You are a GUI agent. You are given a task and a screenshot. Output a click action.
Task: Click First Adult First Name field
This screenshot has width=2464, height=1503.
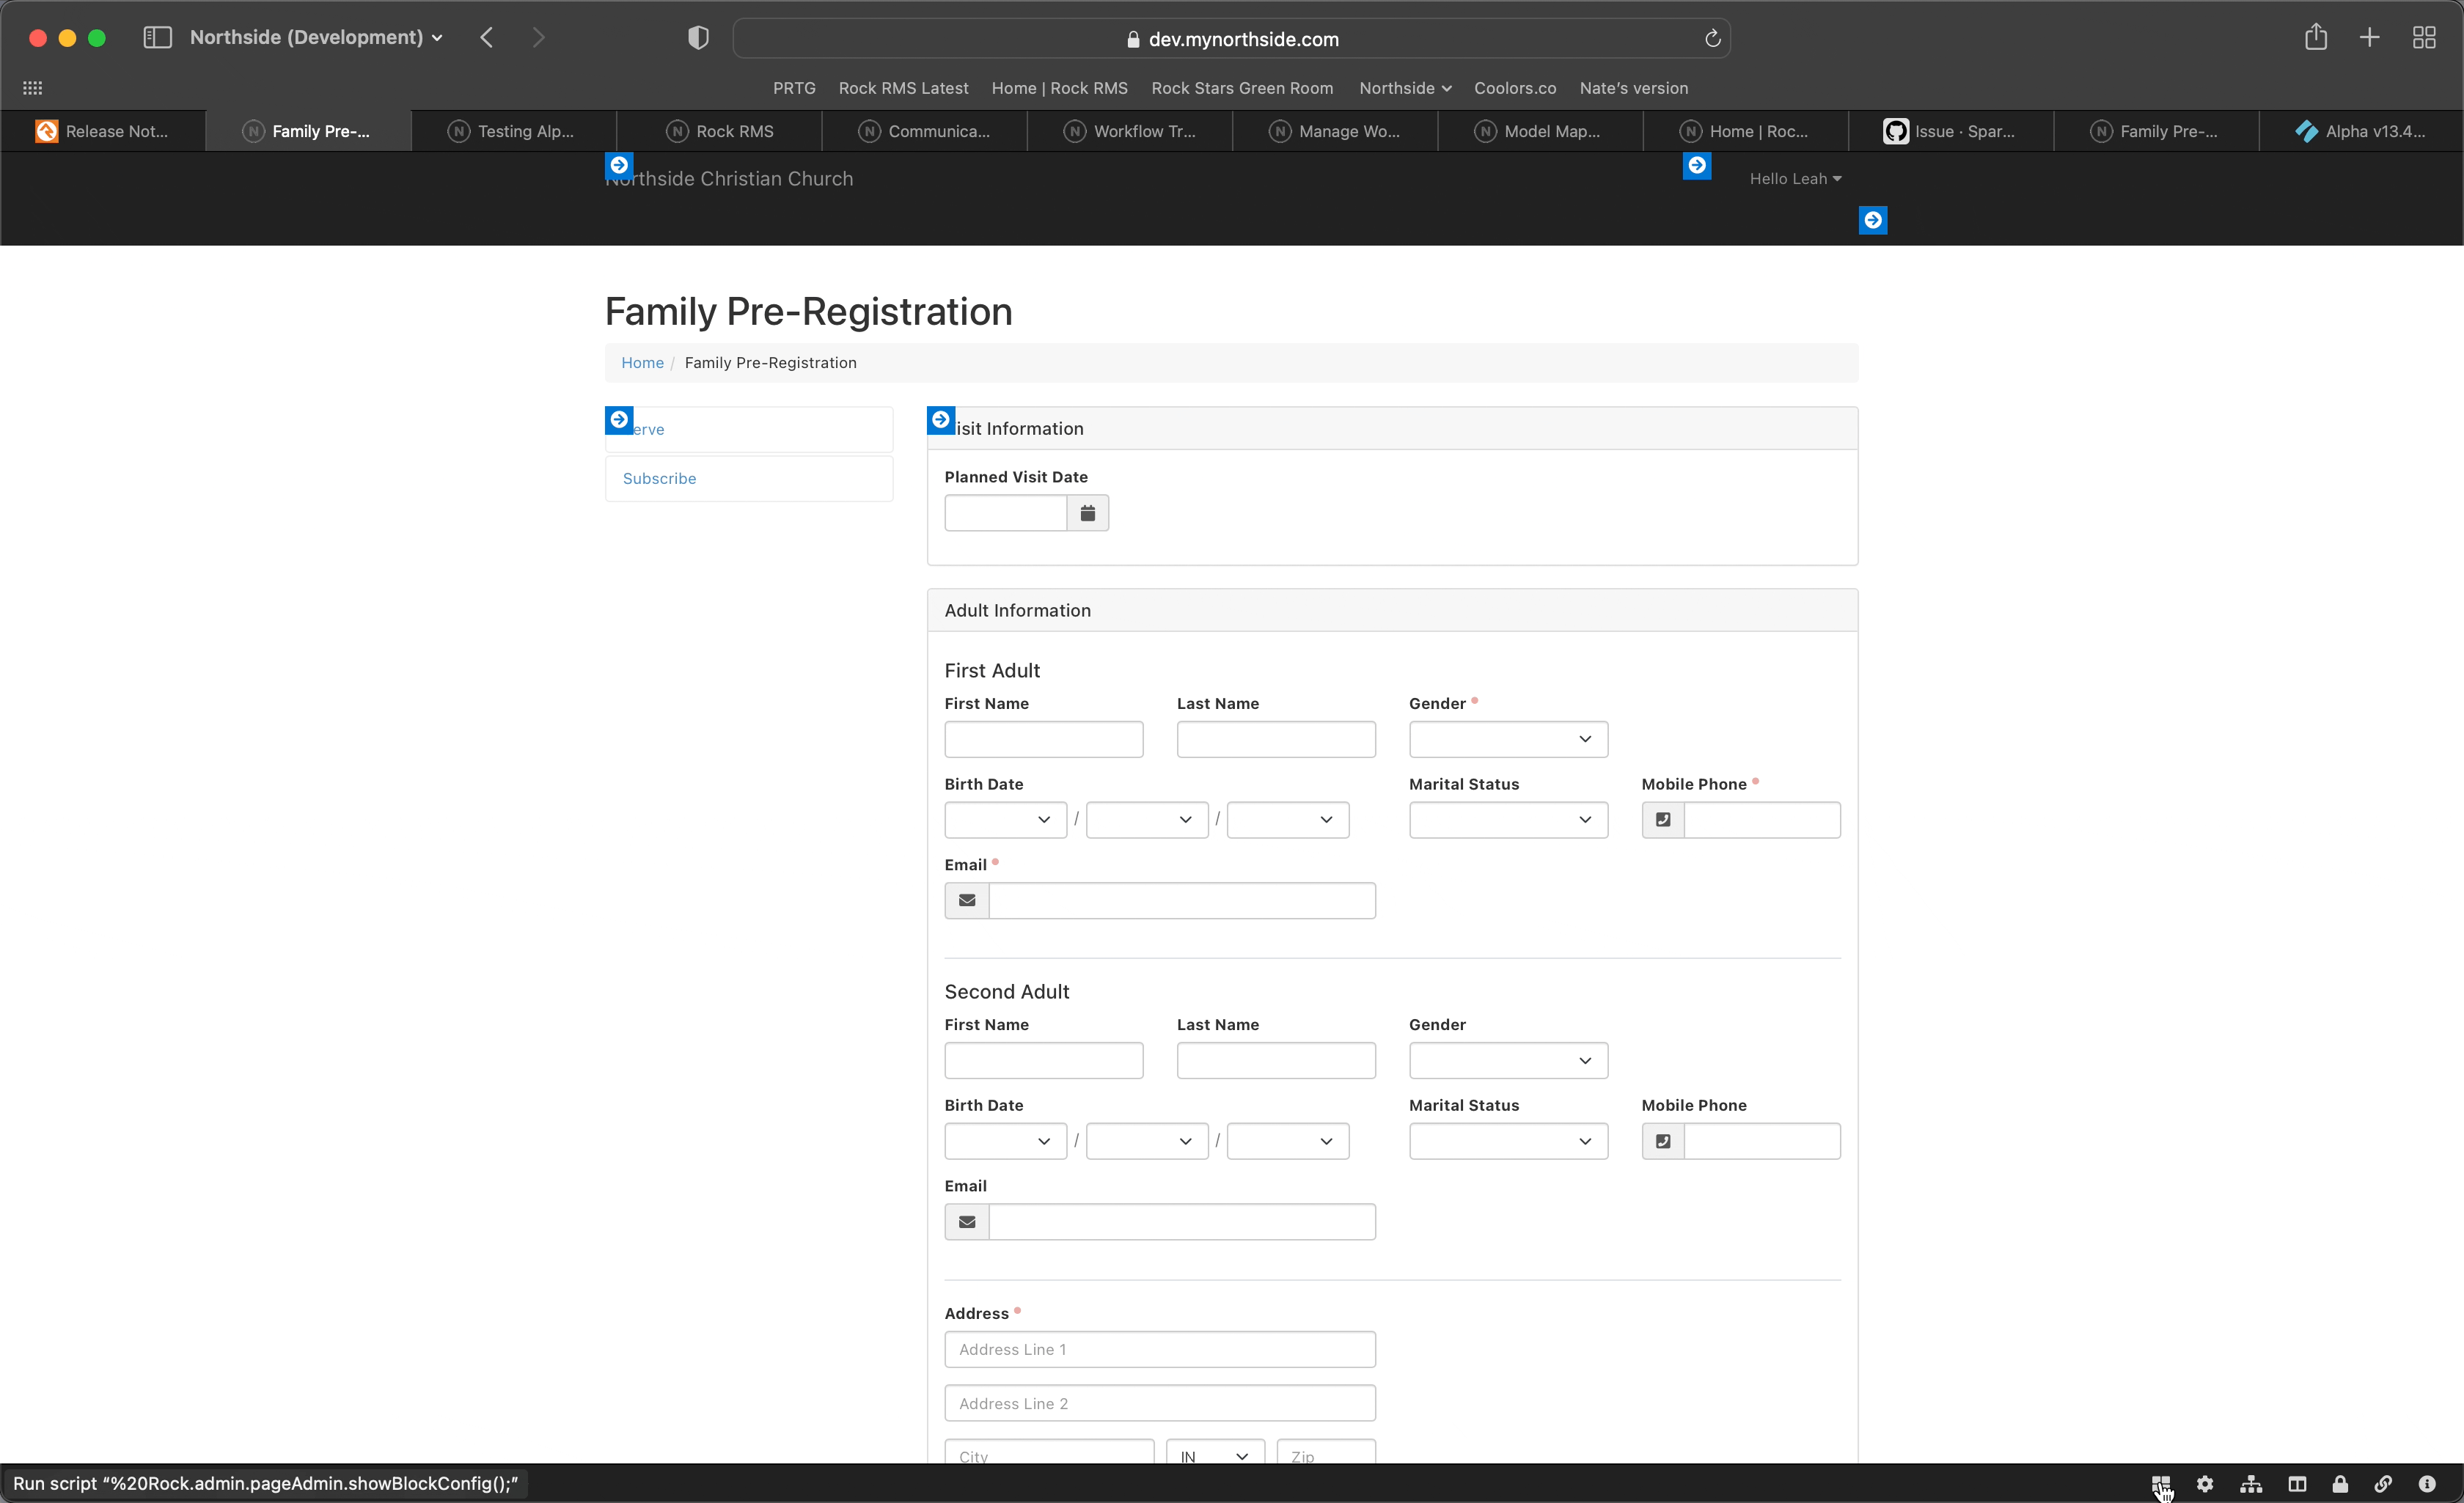1044,739
